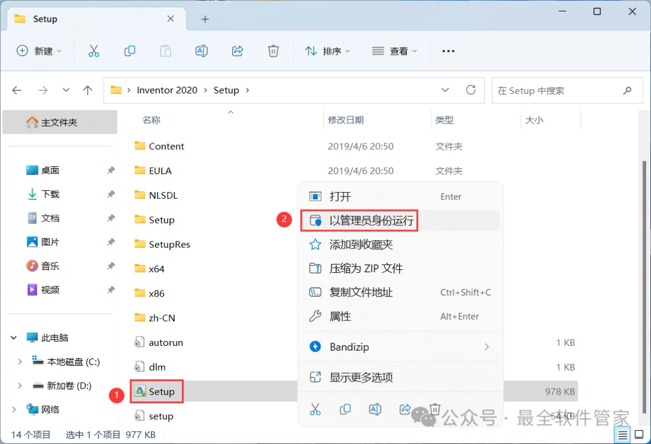Go forward with the right arrow
The width and height of the screenshot is (651, 444).
43,90
